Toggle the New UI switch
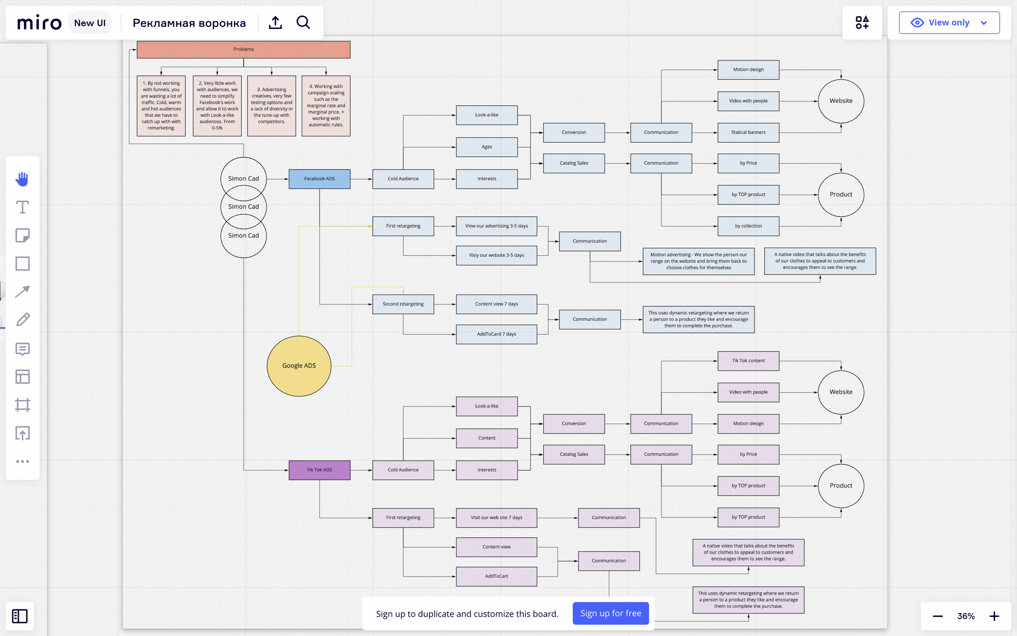 coord(90,23)
